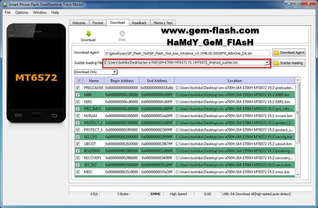Click the Stop icon
This screenshot has width=318, height=208.
tap(122, 34)
